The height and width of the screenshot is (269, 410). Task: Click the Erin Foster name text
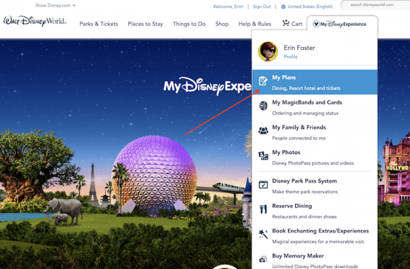coord(299,47)
